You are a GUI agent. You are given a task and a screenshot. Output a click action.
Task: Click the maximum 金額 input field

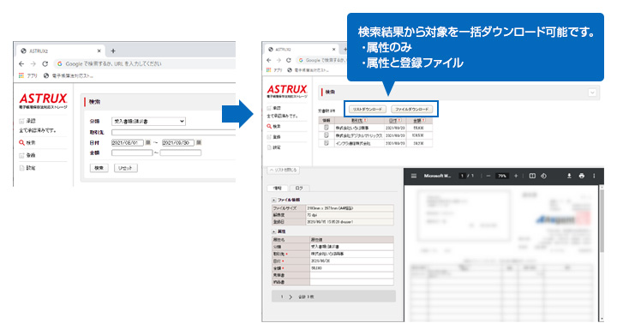pyautogui.click(x=181, y=153)
